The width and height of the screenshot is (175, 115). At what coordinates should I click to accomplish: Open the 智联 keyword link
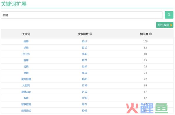(x=26, y=98)
